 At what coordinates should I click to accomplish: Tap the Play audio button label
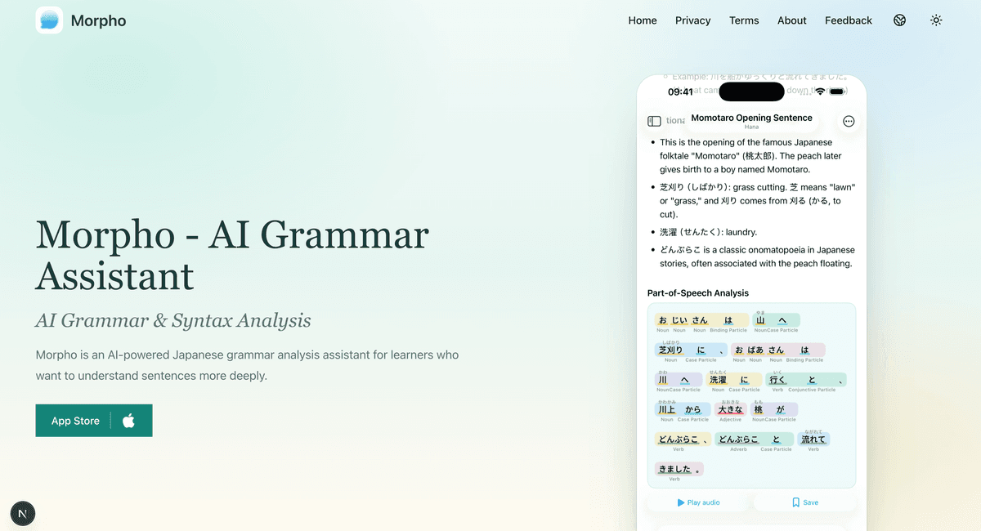(704, 502)
